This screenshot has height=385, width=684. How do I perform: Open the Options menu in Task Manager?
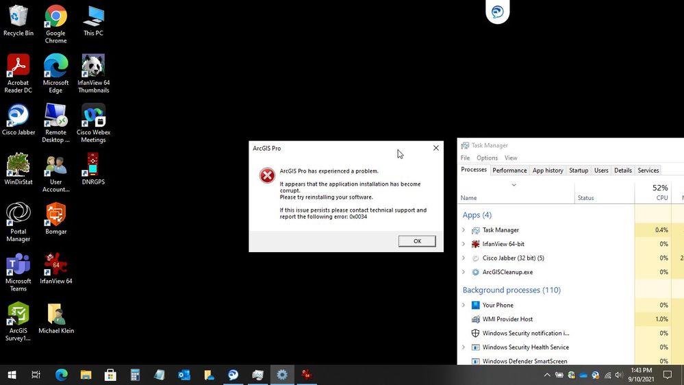point(487,158)
